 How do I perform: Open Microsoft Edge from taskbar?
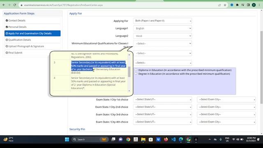pyautogui.click(x=181, y=139)
